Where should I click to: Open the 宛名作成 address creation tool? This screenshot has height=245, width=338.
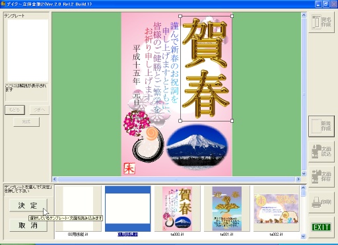tap(321, 22)
